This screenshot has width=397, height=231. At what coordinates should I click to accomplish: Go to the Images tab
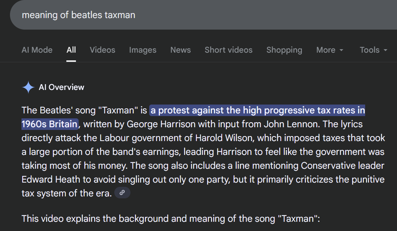point(143,50)
